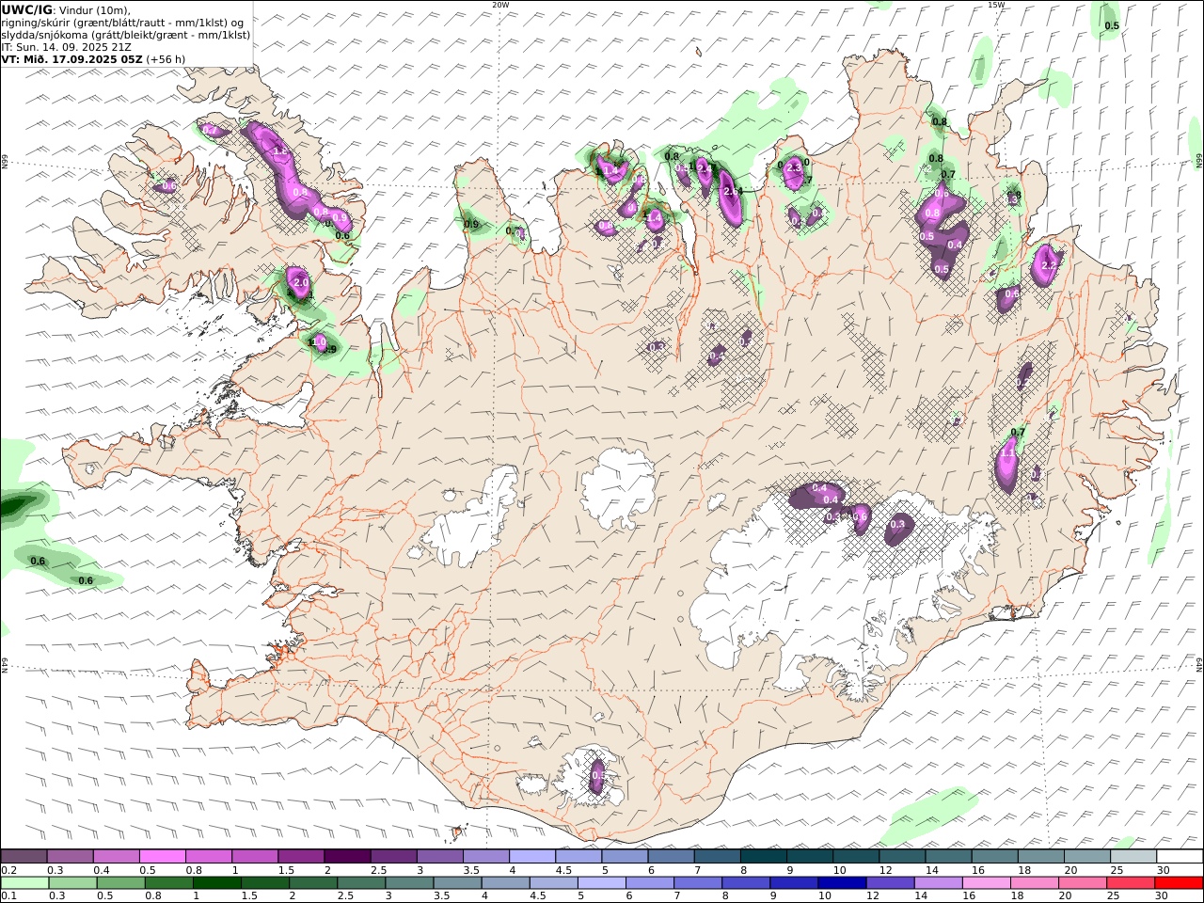Click the 20W longitude label
The image size is (1204, 903).
pos(500,5)
